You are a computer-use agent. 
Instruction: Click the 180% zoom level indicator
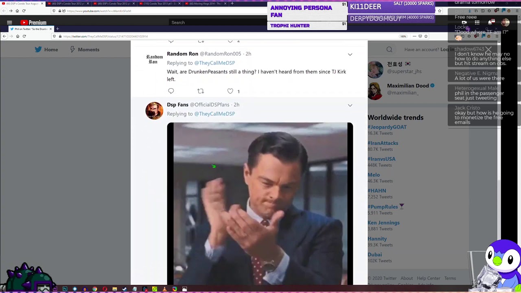[x=403, y=36]
